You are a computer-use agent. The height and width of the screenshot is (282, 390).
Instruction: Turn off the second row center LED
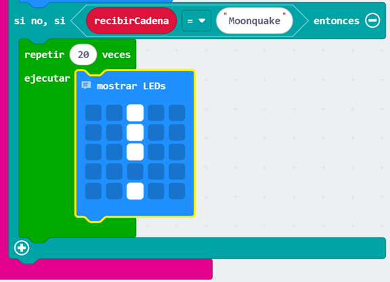[135, 133]
